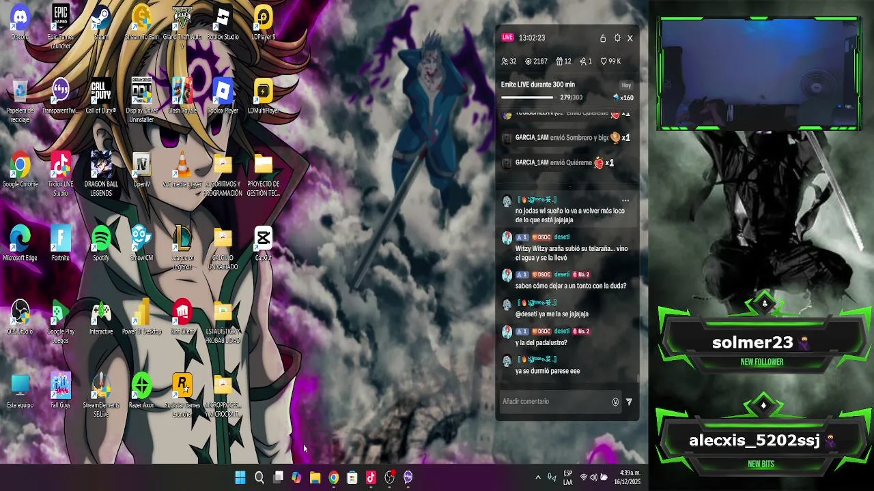This screenshot has height=491, width=874.
Task: Select the Roblox Player desktop icon
Action: tap(223, 97)
